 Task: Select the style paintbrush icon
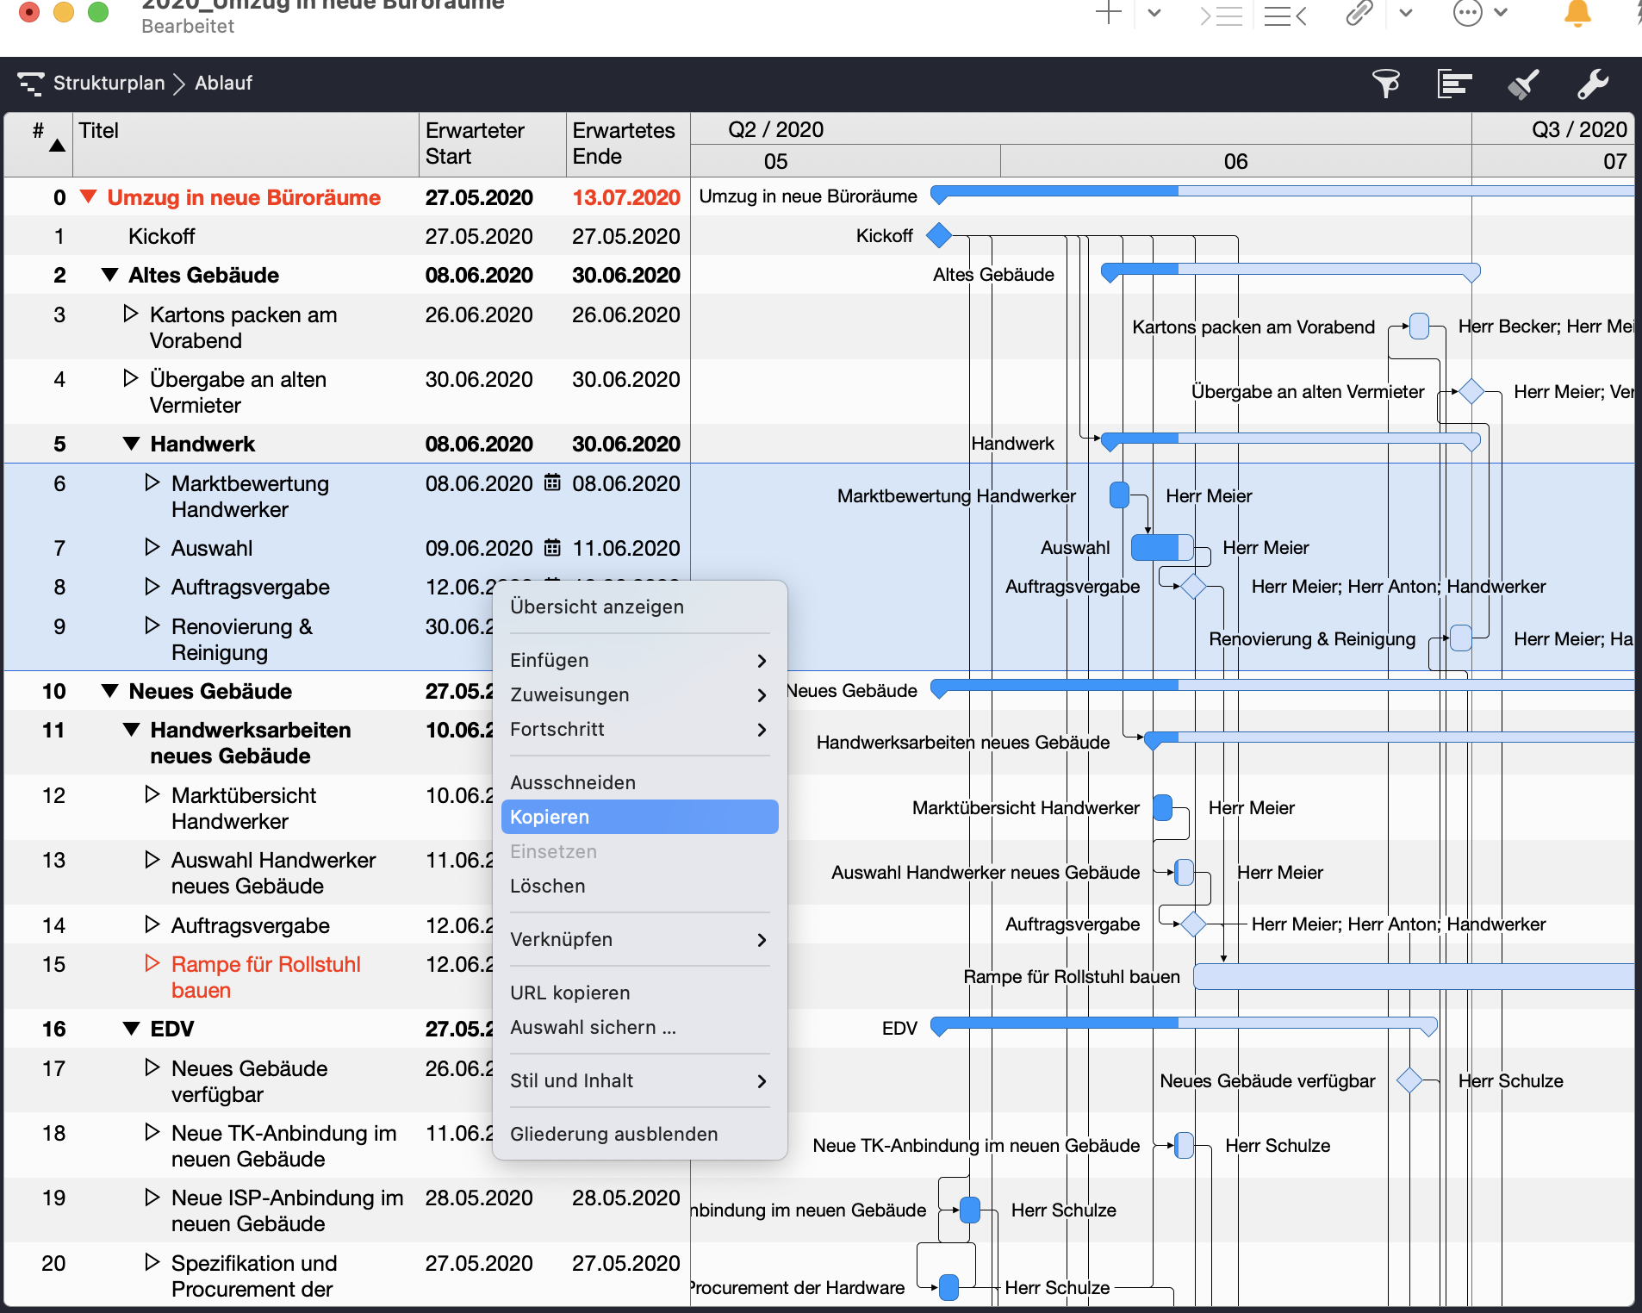(x=1523, y=84)
